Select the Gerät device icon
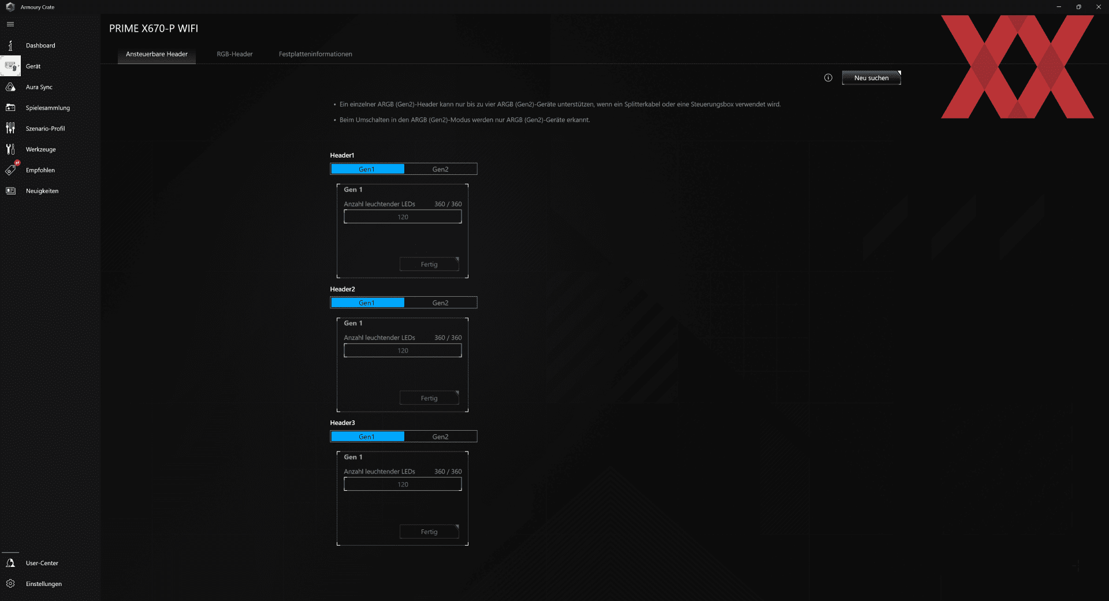Image resolution: width=1109 pixels, height=601 pixels. (x=10, y=66)
